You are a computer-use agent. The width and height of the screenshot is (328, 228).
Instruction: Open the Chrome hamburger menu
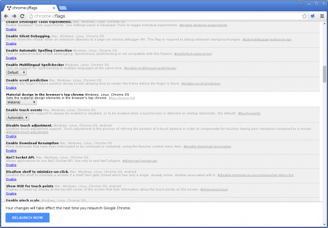point(322,16)
